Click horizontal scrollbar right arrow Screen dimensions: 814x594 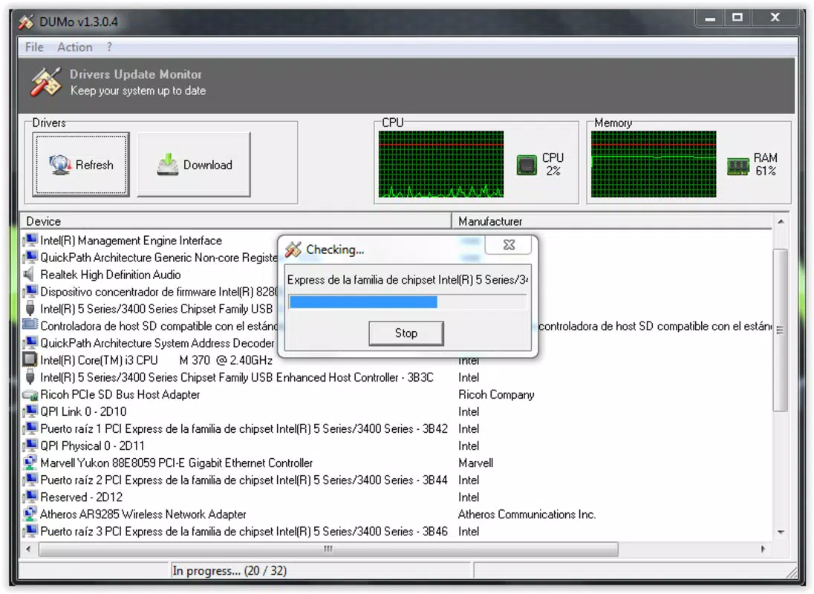click(x=763, y=549)
